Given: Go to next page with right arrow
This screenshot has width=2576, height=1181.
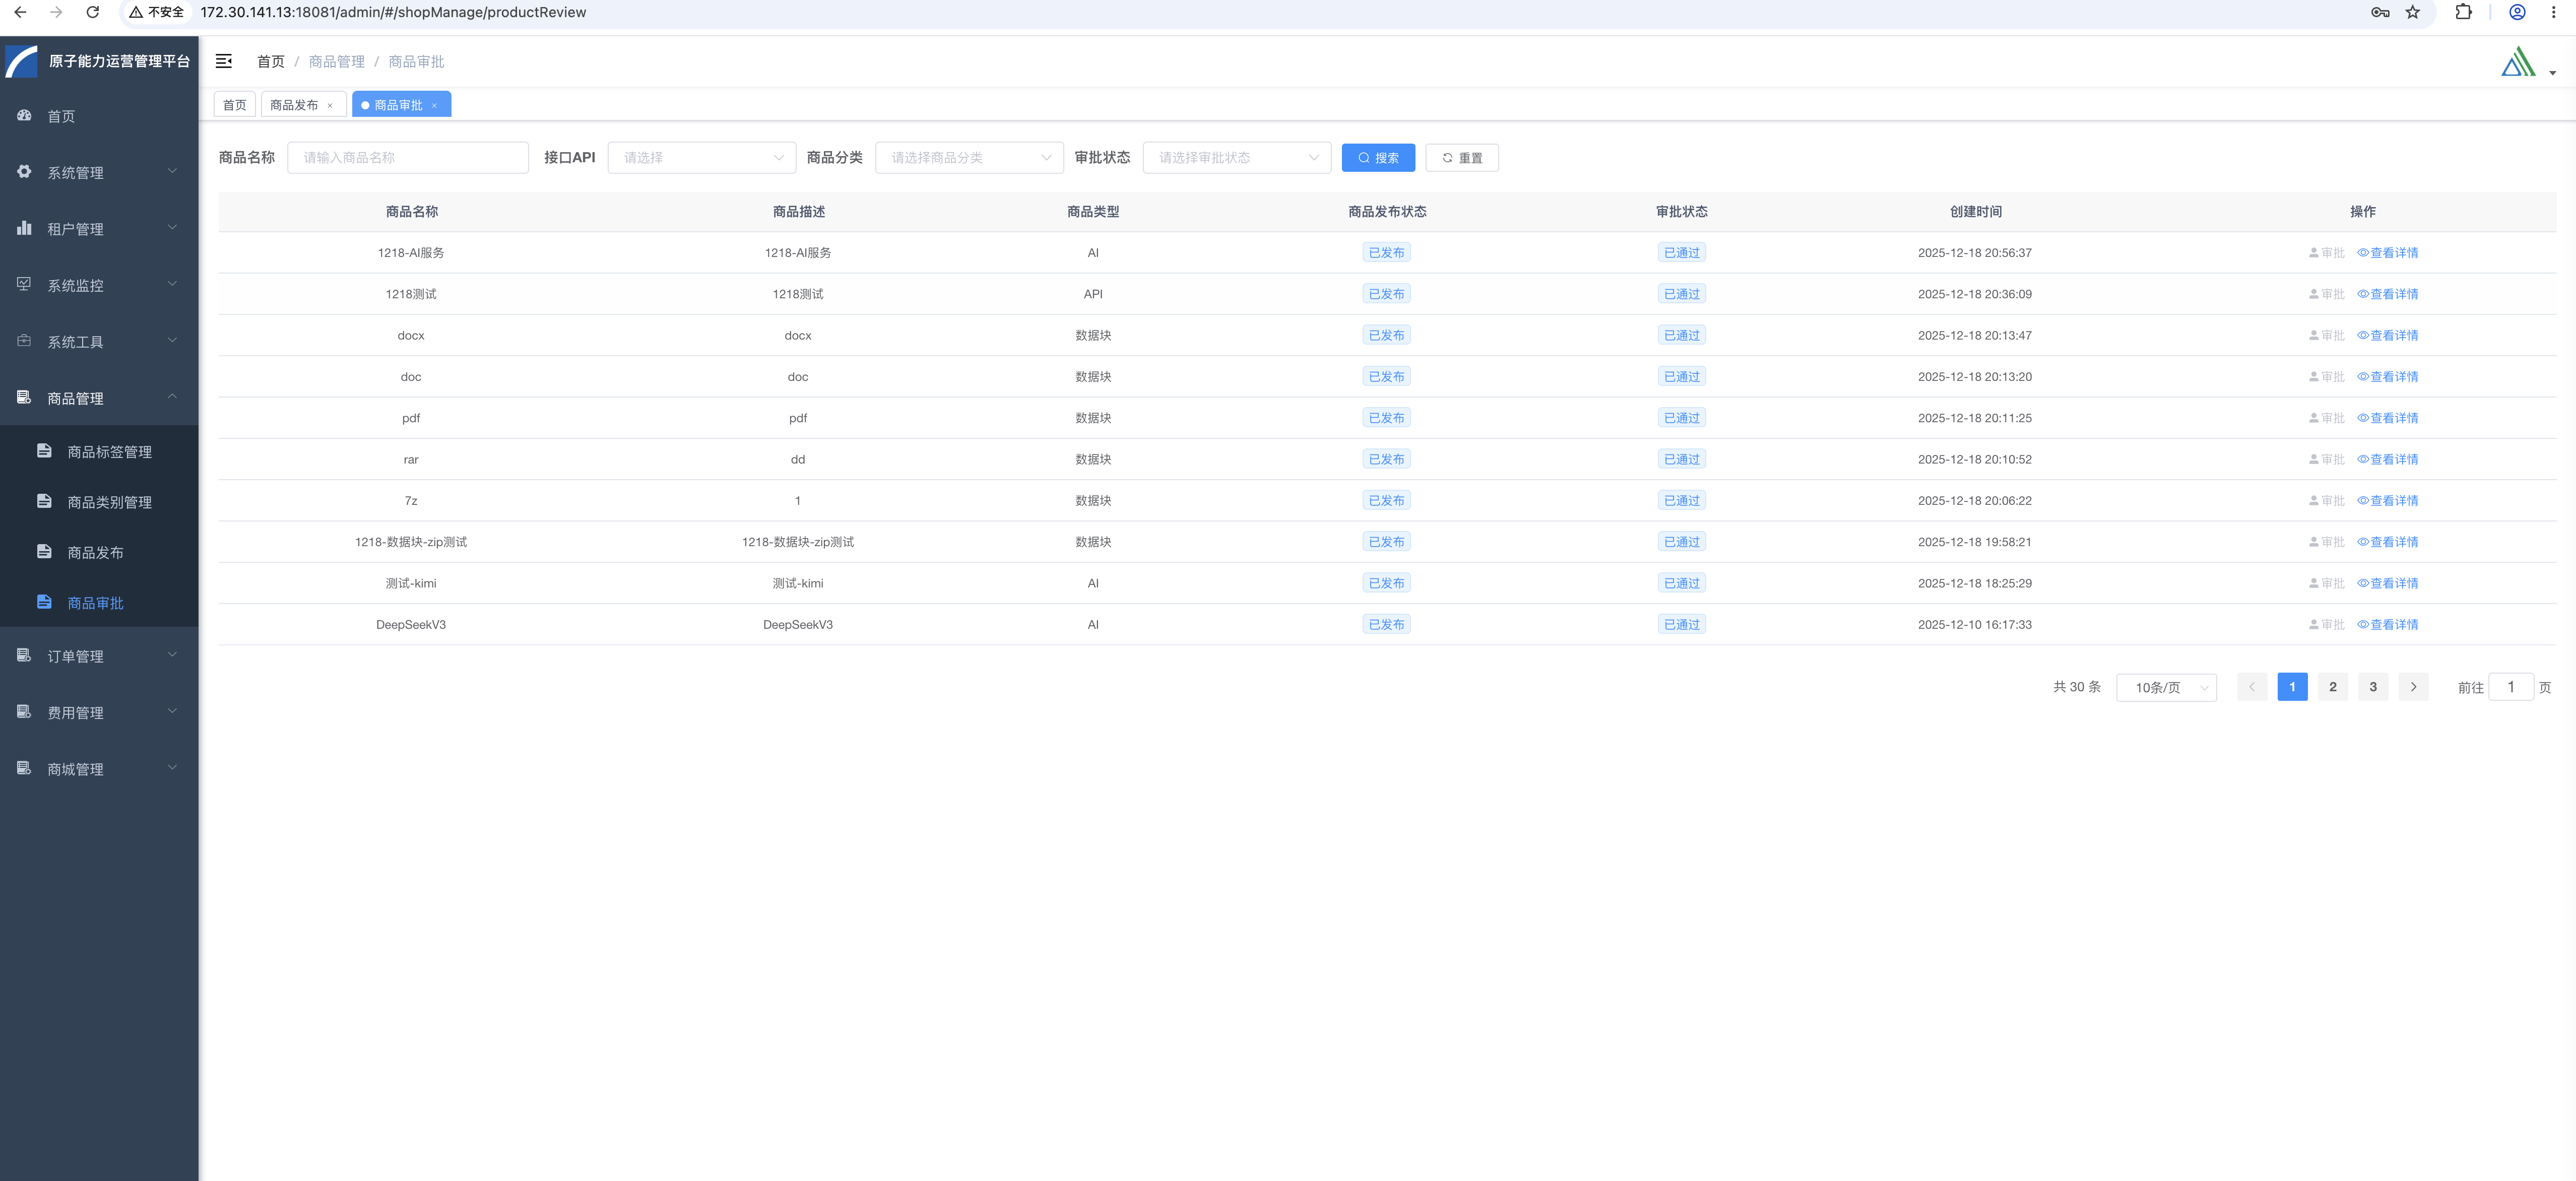Looking at the screenshot, I should point(2413,687).
